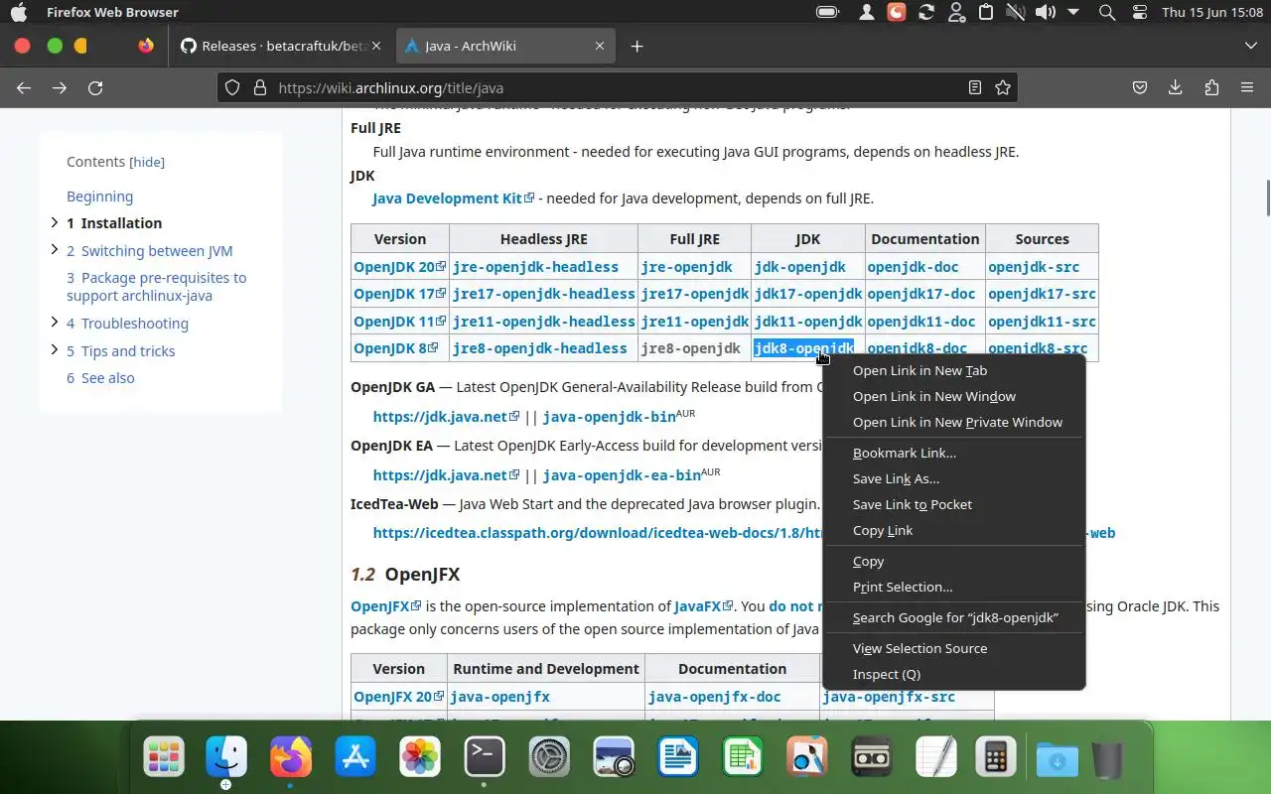Open the Trash in the dock
The height and width of the screenshot is (794, 1271).
click(1108, 760)
